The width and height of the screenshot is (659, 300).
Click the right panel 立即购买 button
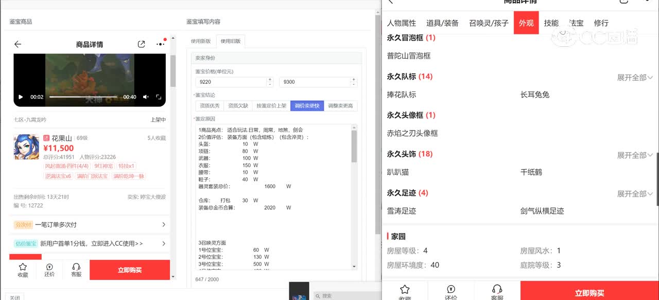pos(589,292)
